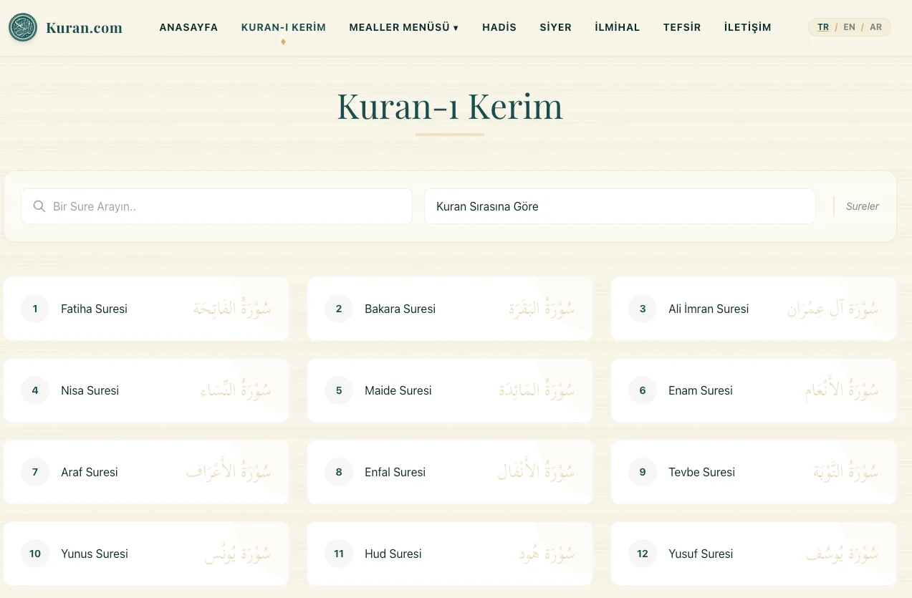
Task: Open the Kuran Sırasına Göre sort dropdown
Action: [620, 206]
